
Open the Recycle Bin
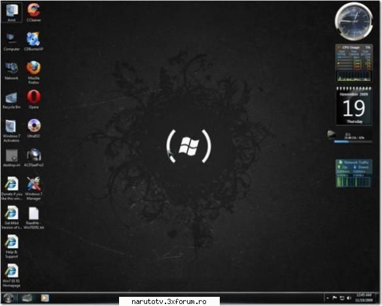[12, 100]
